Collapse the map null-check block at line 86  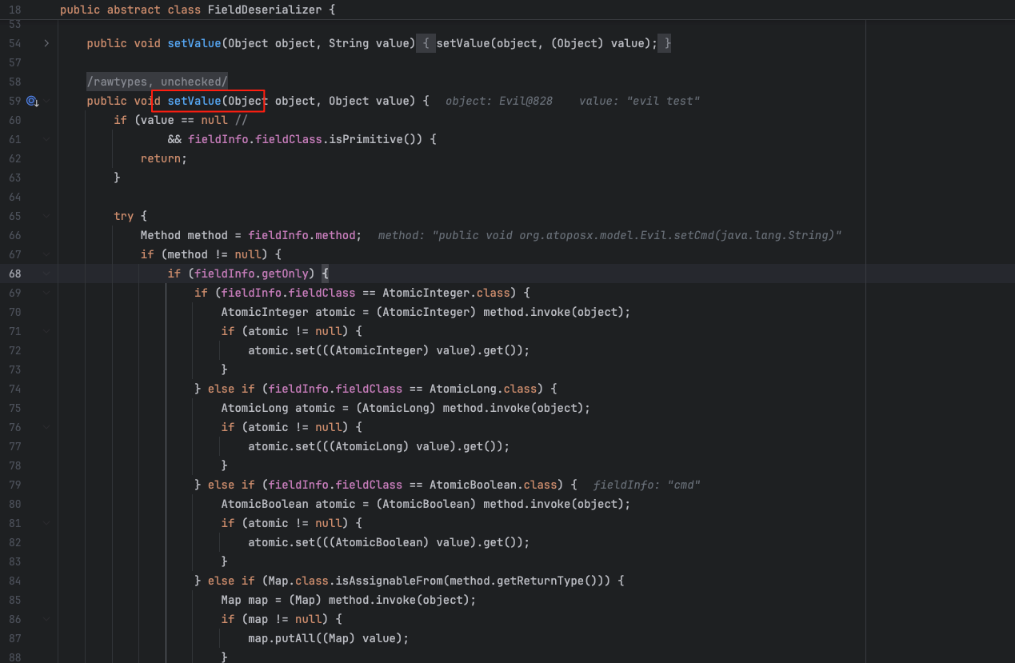[x=46, y=619]
